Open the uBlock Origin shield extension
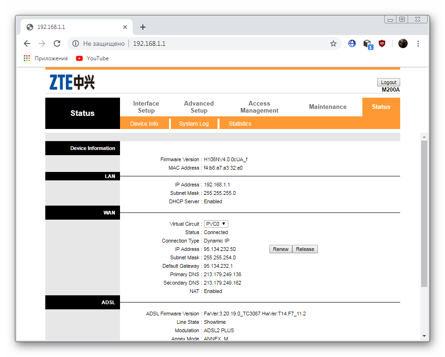This screenshot has width=445, height=357. tap(381, 43)
